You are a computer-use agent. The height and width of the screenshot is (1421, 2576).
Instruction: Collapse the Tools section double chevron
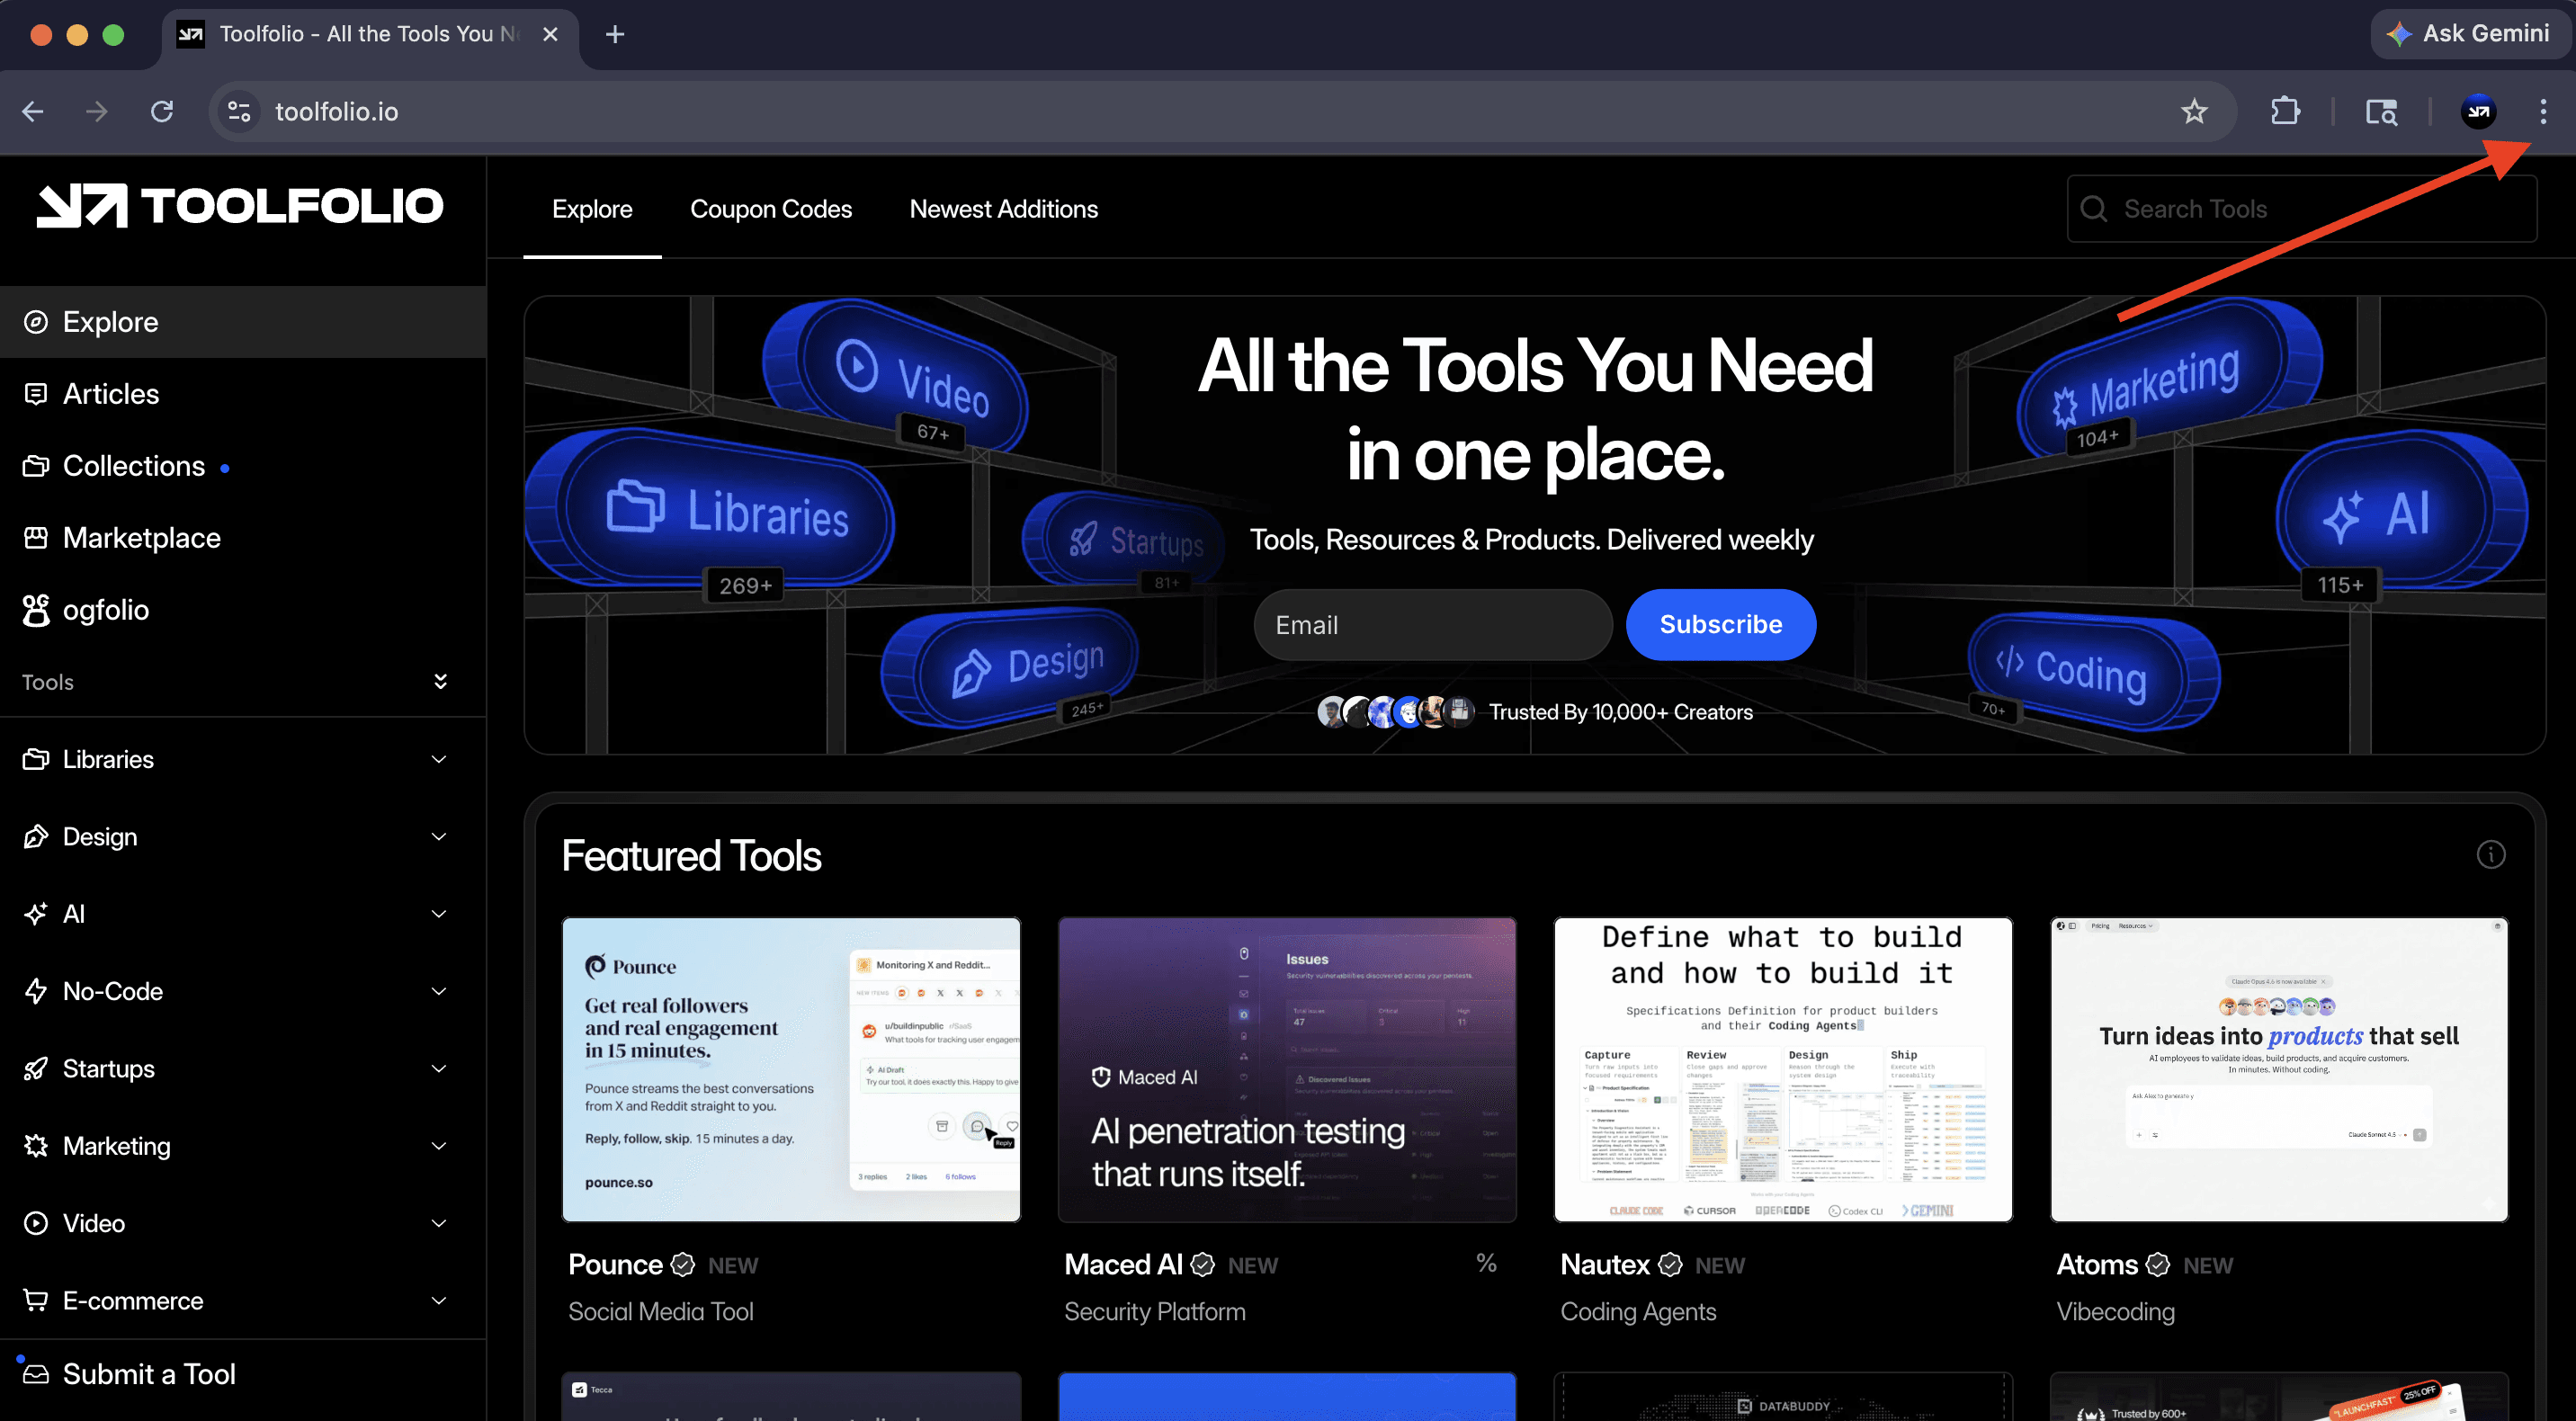click(440, 682)
